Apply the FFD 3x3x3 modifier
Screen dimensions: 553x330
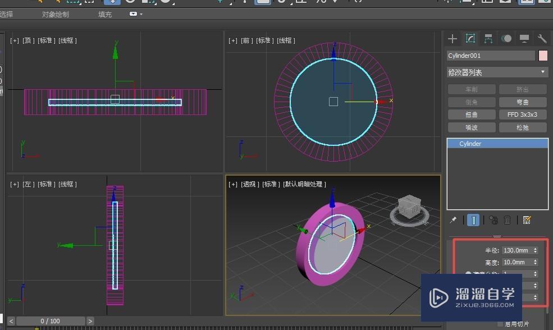pyautogui.click(x=522, y=114)
